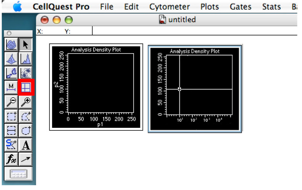Click the right plot's Analysis Density Plot title
Viewport: 302px width, 190px height.
195,51
